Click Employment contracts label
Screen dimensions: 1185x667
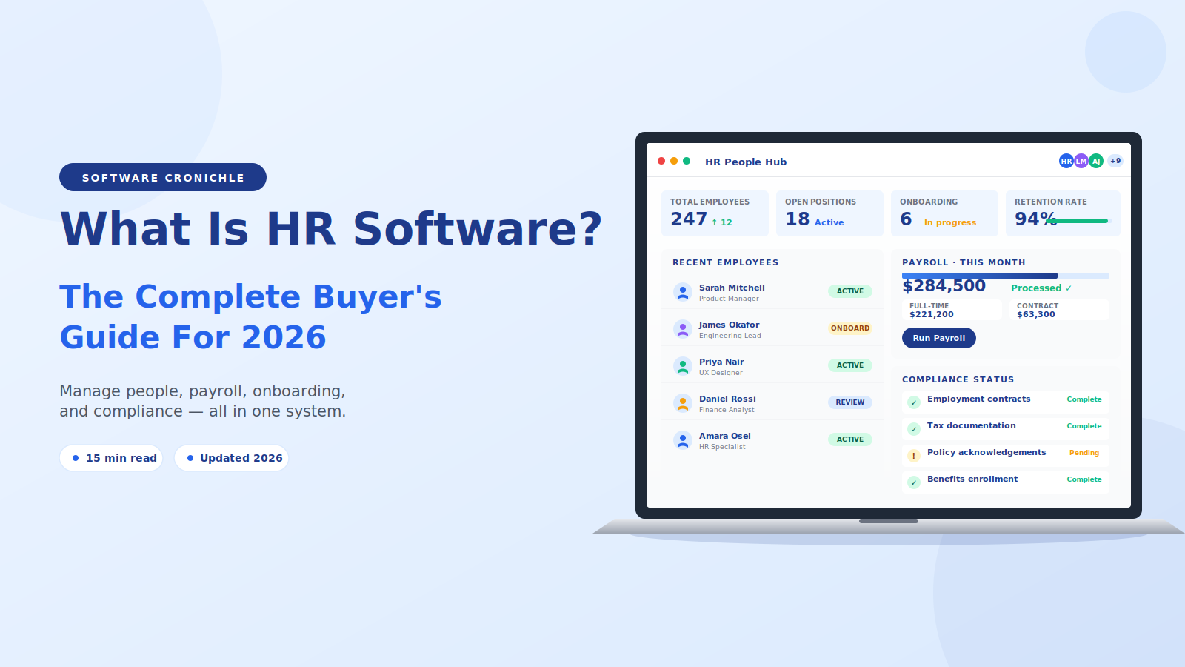coord(978,399)
